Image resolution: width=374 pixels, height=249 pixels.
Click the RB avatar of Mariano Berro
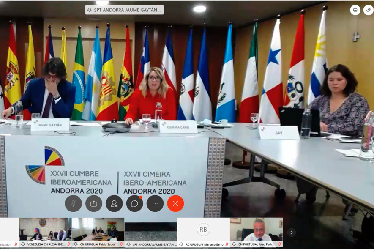coord(203,229)
